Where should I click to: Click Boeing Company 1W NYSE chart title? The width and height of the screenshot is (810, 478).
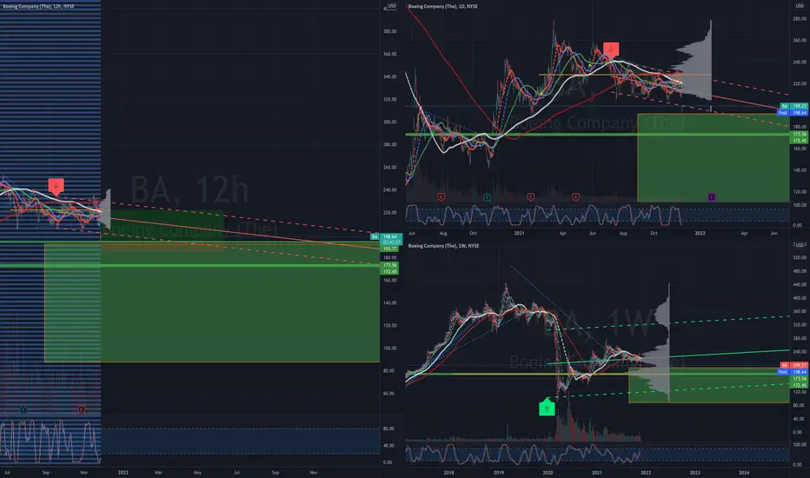point(443,245)
